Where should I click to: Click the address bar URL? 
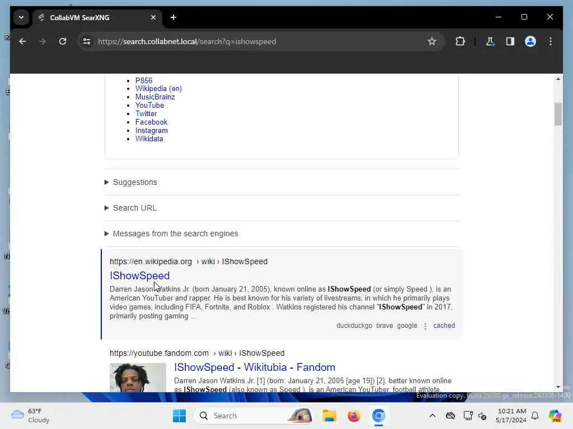point(187,41)
